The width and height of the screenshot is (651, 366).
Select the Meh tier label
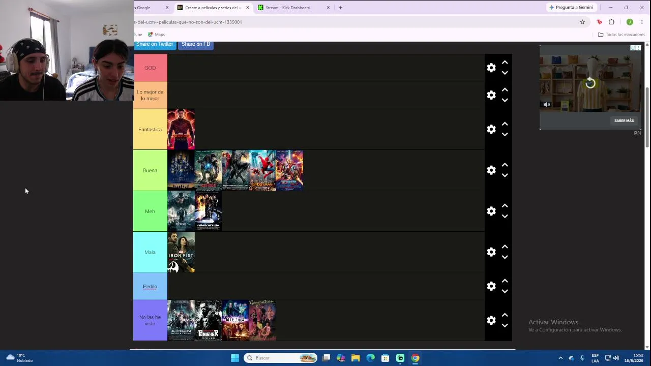tap(150, 211)
